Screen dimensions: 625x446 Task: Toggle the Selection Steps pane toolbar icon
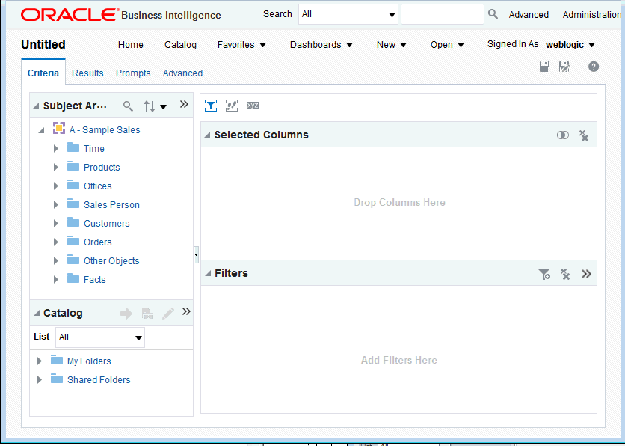click(232, 106)
